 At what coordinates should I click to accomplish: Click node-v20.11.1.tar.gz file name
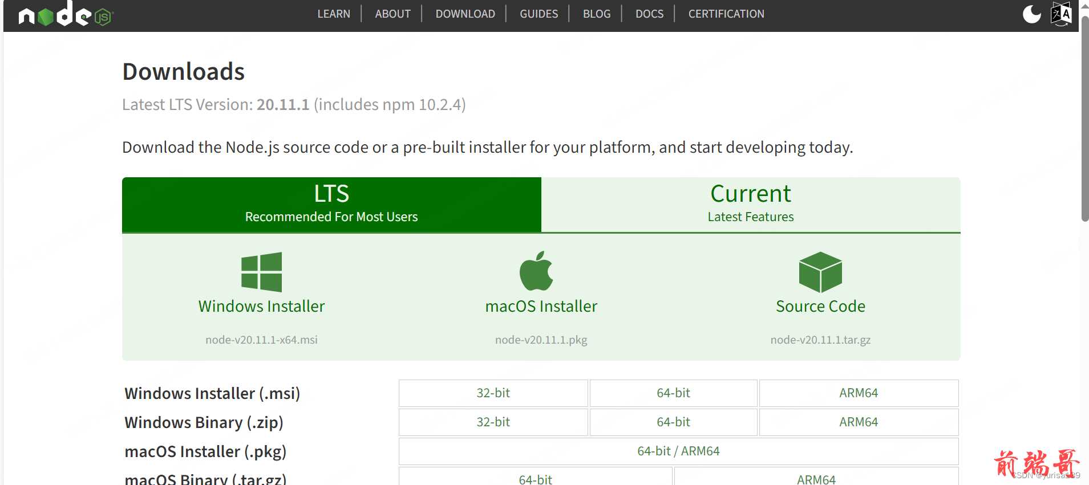tap(820, 340)
